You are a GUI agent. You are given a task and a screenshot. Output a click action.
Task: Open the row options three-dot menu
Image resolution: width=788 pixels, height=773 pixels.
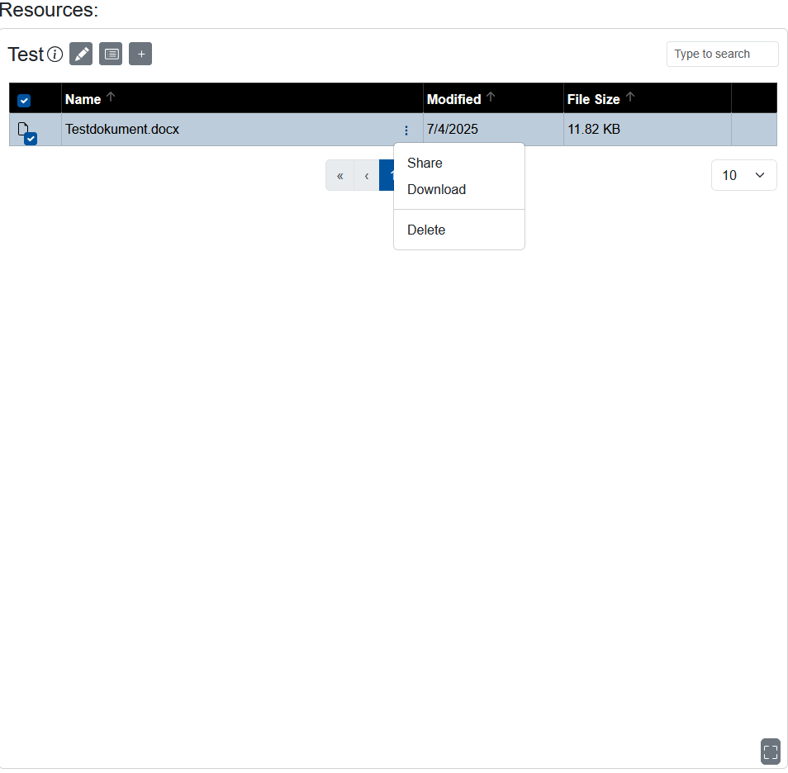(406, 130)
